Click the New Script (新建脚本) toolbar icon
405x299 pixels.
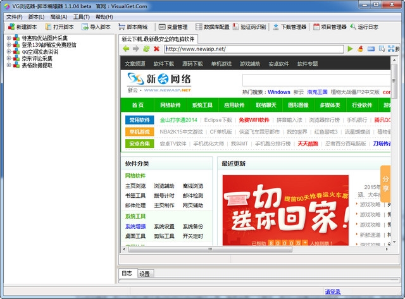pos(11,27)
